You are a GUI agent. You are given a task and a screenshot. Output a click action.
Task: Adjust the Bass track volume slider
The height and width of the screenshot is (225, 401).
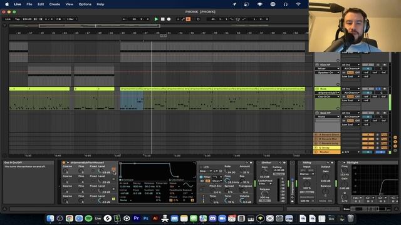click(x=368, y=93)
